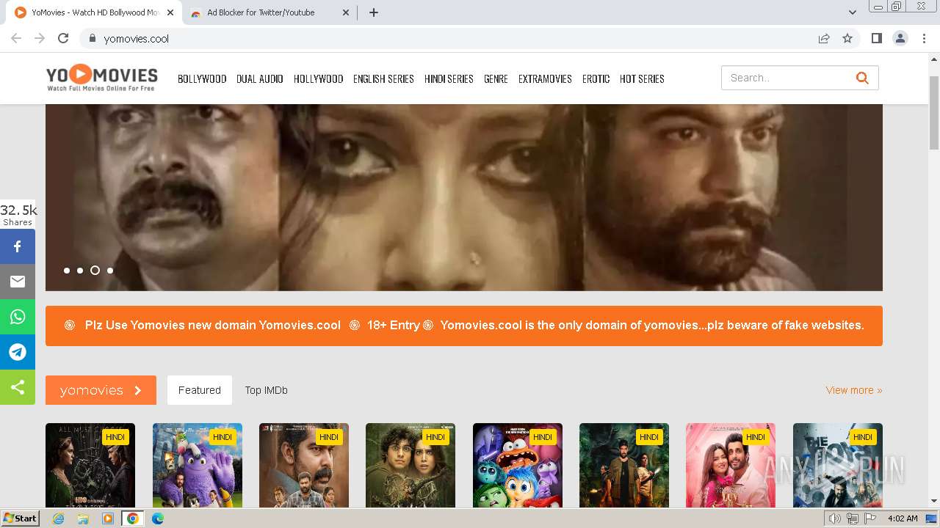Open the Inside Out style poster
Image resolution: width=940 pixels, height=528 pixels.
(518, 465)
